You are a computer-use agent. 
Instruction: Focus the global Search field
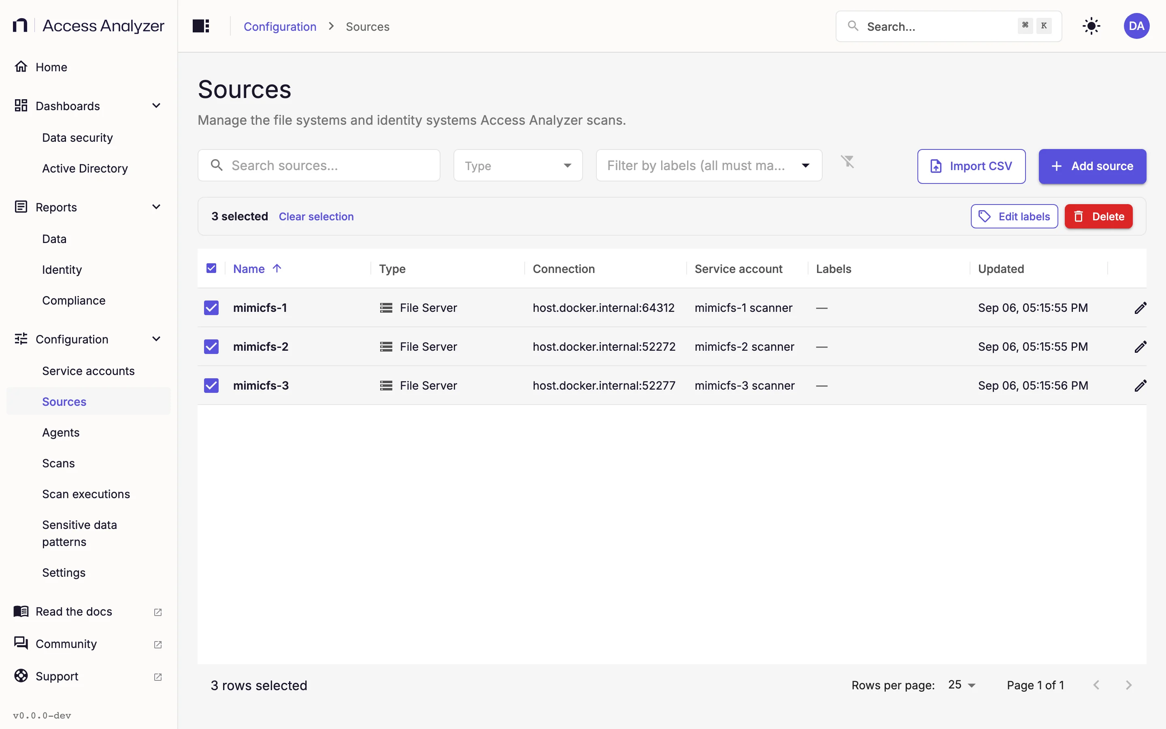(x=949, y=26)
